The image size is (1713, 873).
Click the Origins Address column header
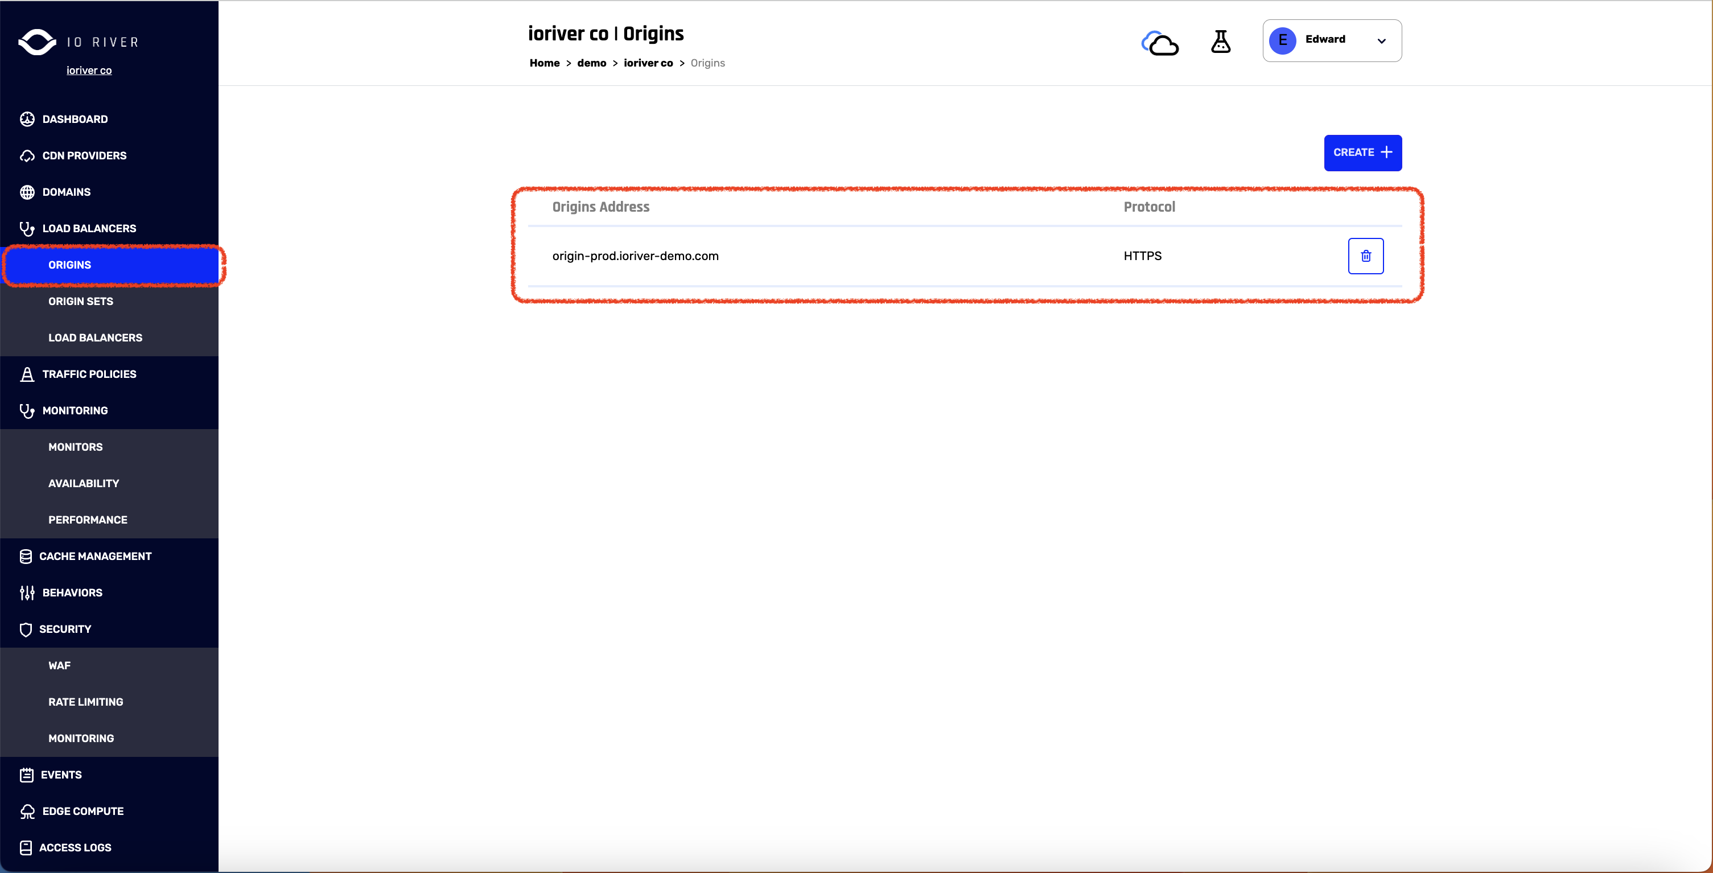600,207
